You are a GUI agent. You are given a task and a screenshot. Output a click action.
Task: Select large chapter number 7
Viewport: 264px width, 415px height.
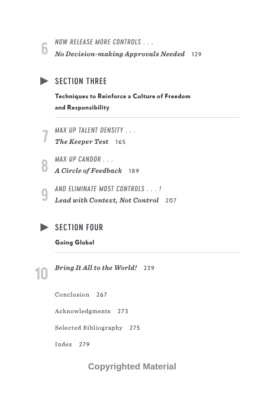coord(45,136)
